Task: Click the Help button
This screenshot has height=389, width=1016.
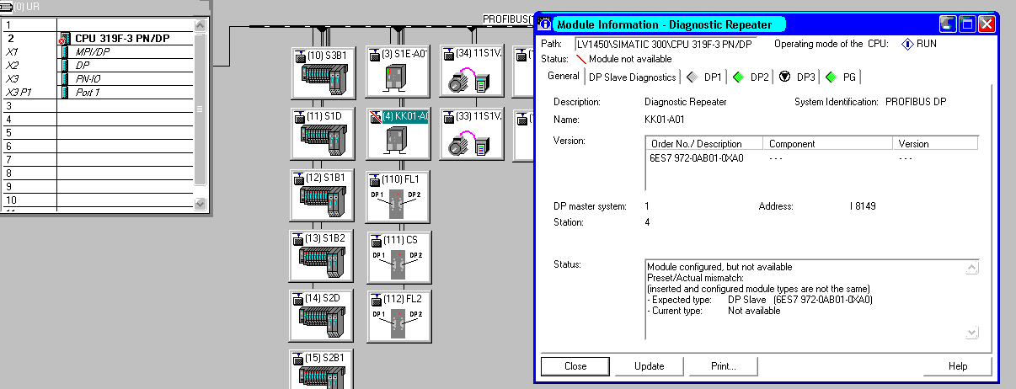Action: coord(958,366)
